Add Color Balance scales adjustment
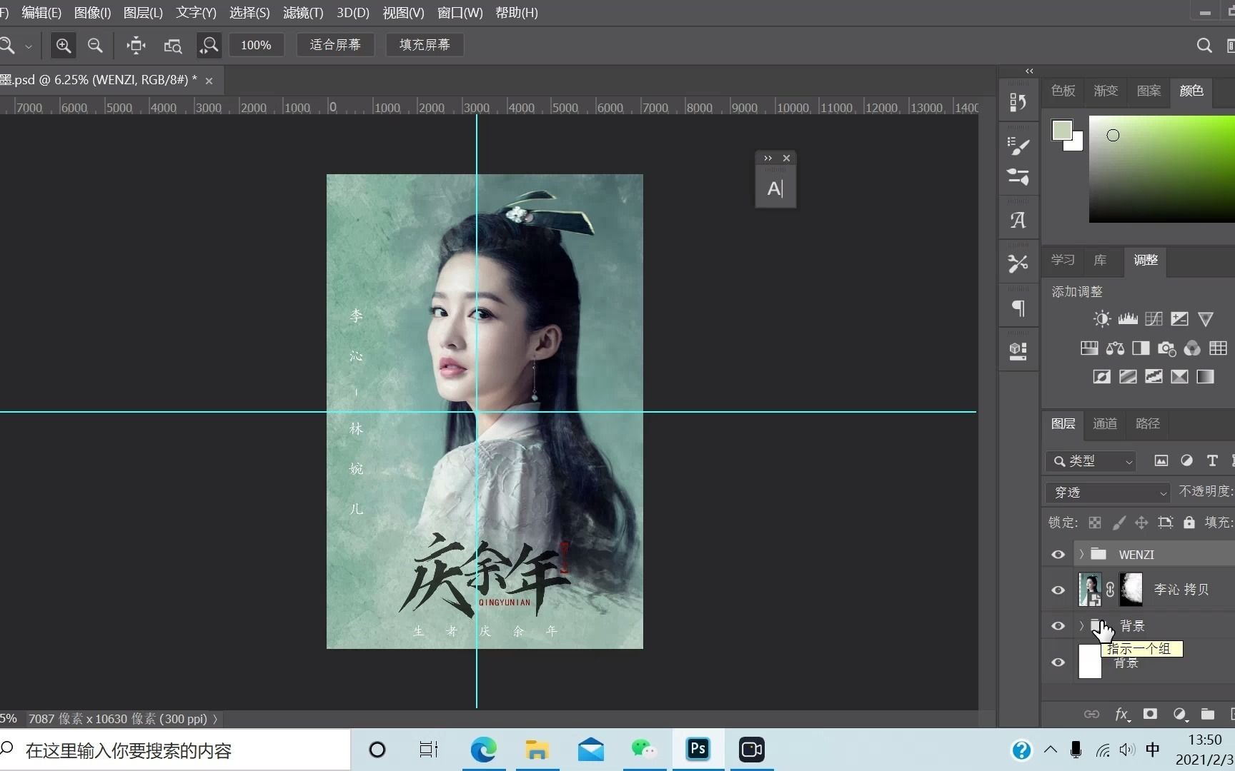 (1115, 348)
